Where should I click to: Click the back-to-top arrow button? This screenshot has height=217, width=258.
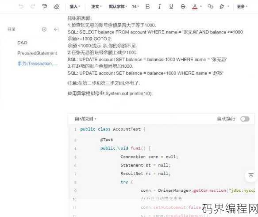pos(251,176)
